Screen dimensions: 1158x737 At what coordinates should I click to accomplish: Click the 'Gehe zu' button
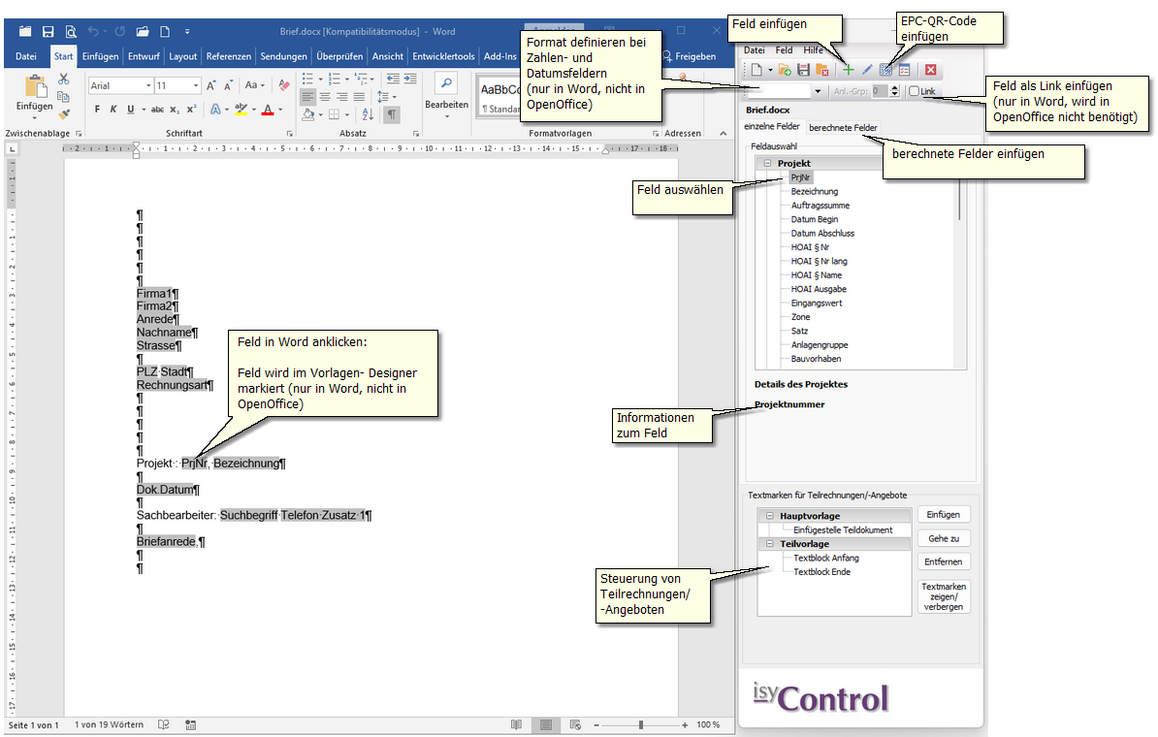coord(944,538)
